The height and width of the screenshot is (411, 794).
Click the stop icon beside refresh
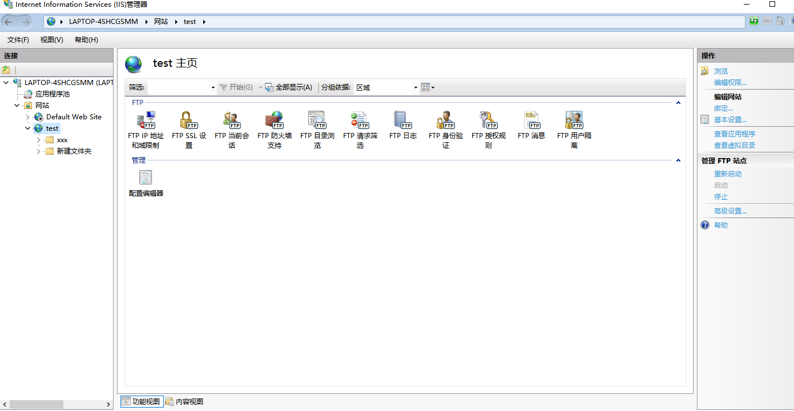767,21
